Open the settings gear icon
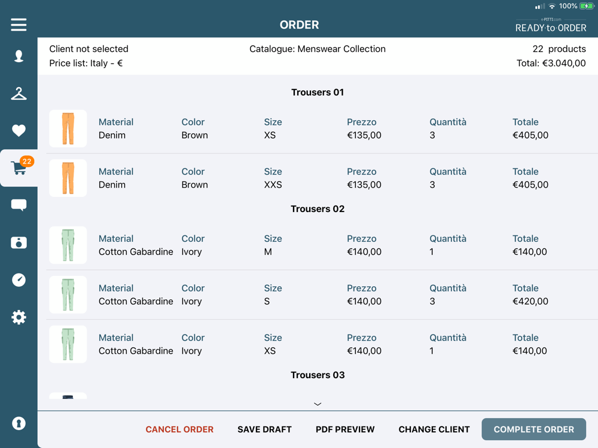The height and width of the screenshot is (448, 598). [19, 317]
